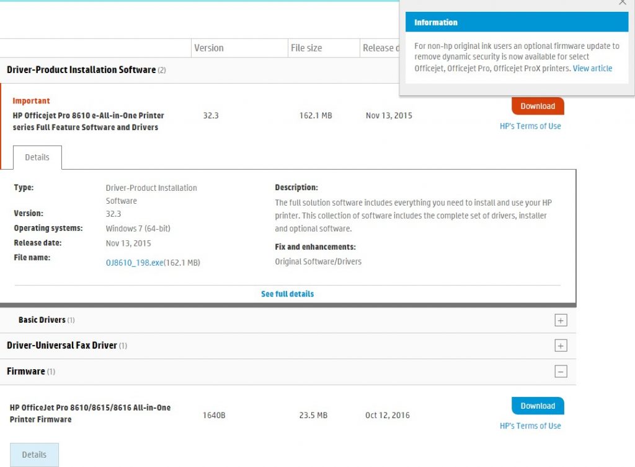
Task: Click the Information popup header
Action: 517,22
